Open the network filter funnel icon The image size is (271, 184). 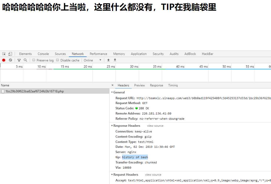(x=19, y=60)
